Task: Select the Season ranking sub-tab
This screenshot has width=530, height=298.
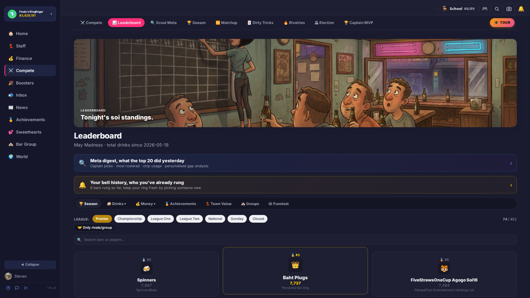Action: [88, 204]
